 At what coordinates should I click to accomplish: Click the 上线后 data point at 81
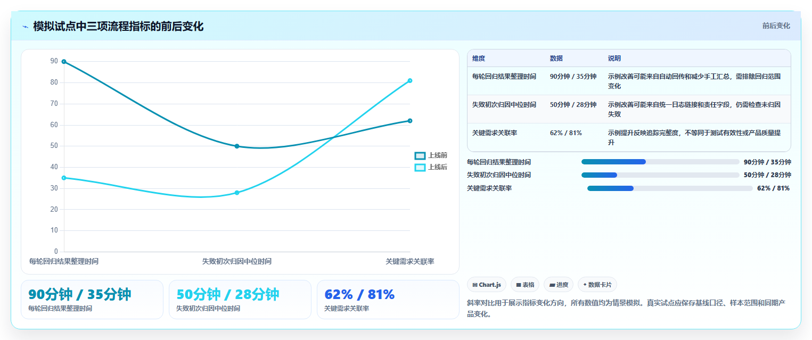point(410,80)
